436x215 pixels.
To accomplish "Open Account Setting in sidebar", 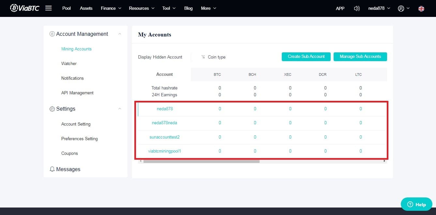I will tap(76, 124).
